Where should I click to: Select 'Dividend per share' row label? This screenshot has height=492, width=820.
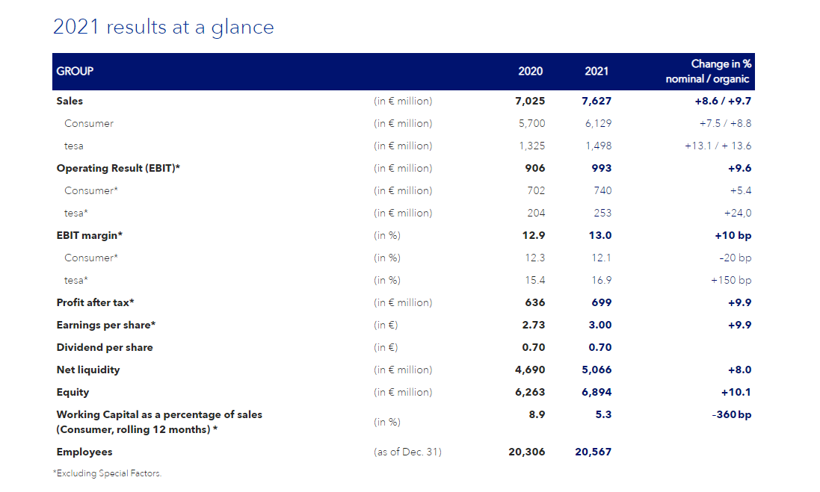(x=105, y=347)
